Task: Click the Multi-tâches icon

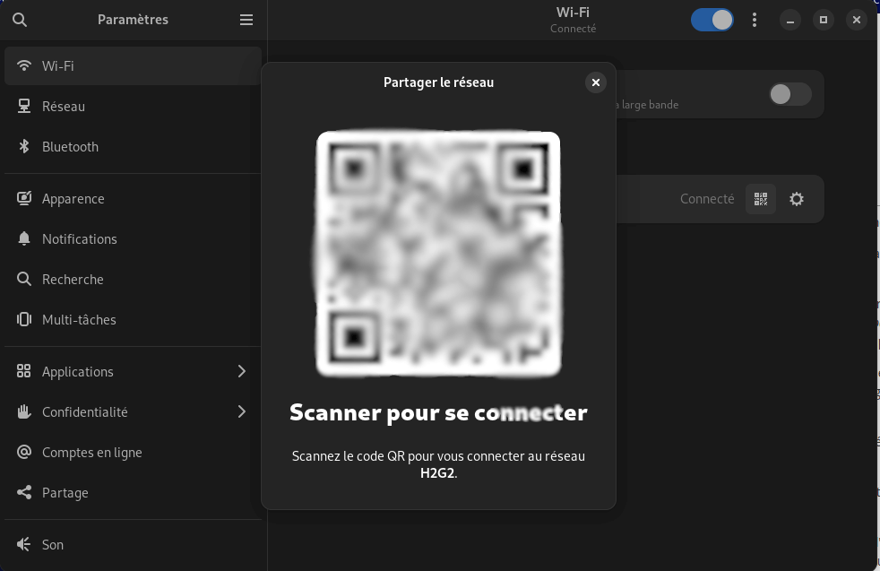Action: (23, 319)
